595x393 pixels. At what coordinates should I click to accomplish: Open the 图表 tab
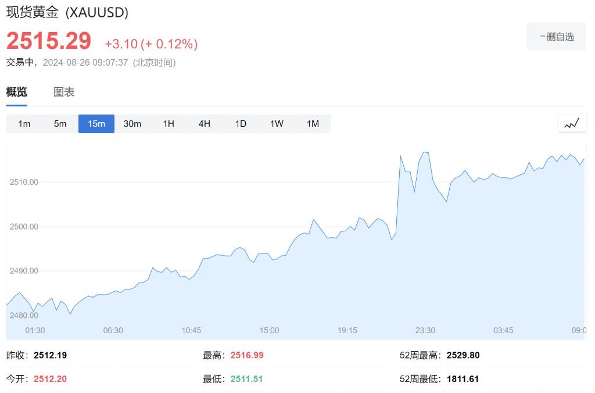click(64, 92)
